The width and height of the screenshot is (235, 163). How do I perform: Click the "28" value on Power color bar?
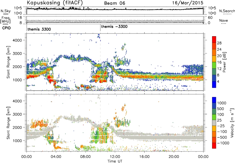point(219,43)
